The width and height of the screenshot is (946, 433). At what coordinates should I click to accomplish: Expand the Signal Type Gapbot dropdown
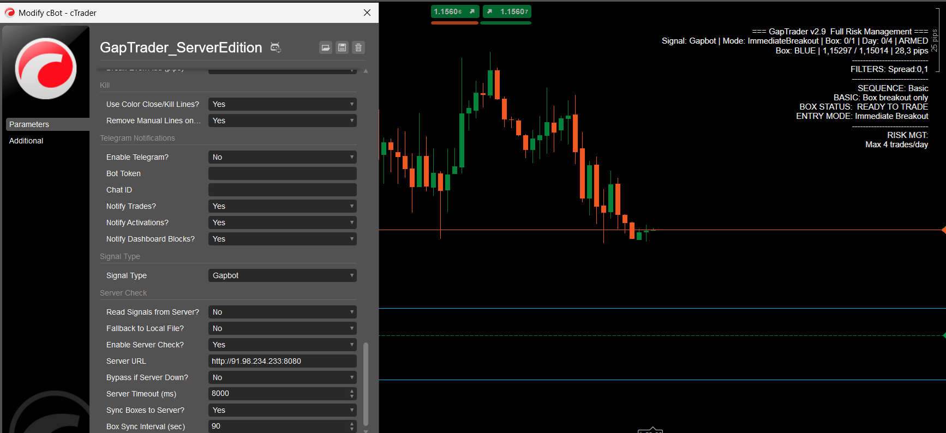coord(282,275)
